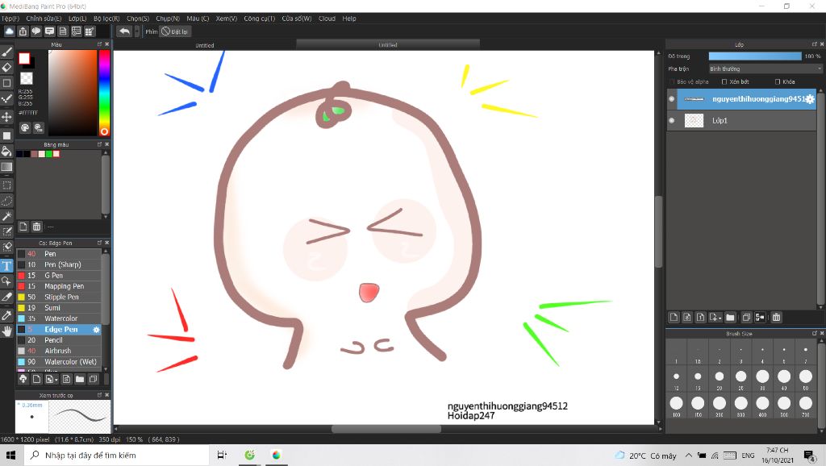Viewport: 826px width, 466px height.
Task: Open the Lớp(L) menu
Action: pos(77,19)
